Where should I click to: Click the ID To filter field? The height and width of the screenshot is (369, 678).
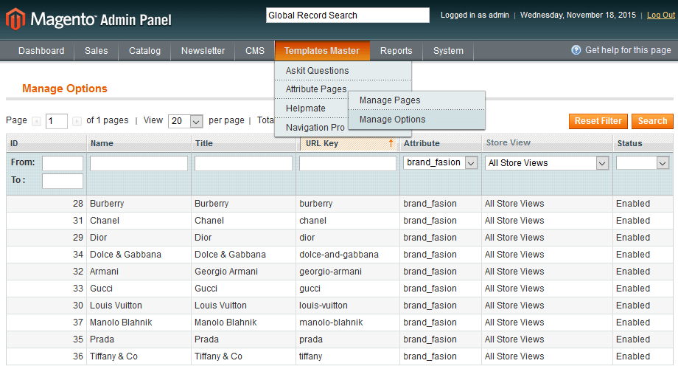tap(62, 181)
